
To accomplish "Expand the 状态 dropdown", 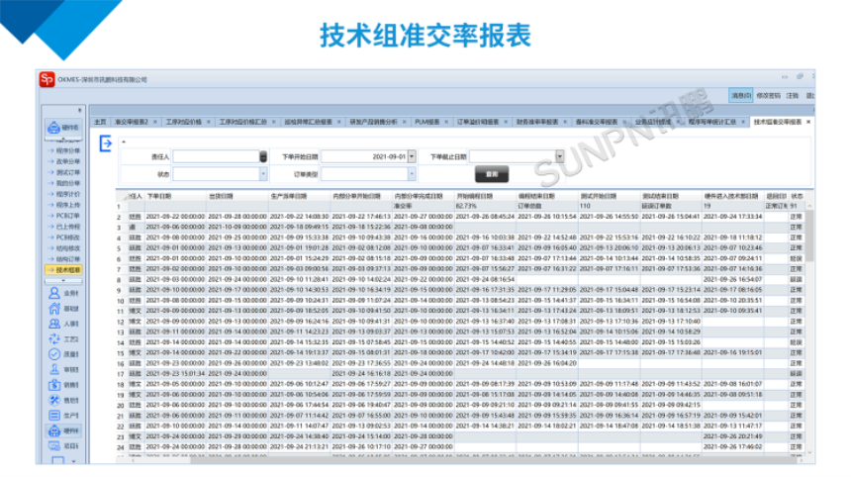I will click(263, 173).
